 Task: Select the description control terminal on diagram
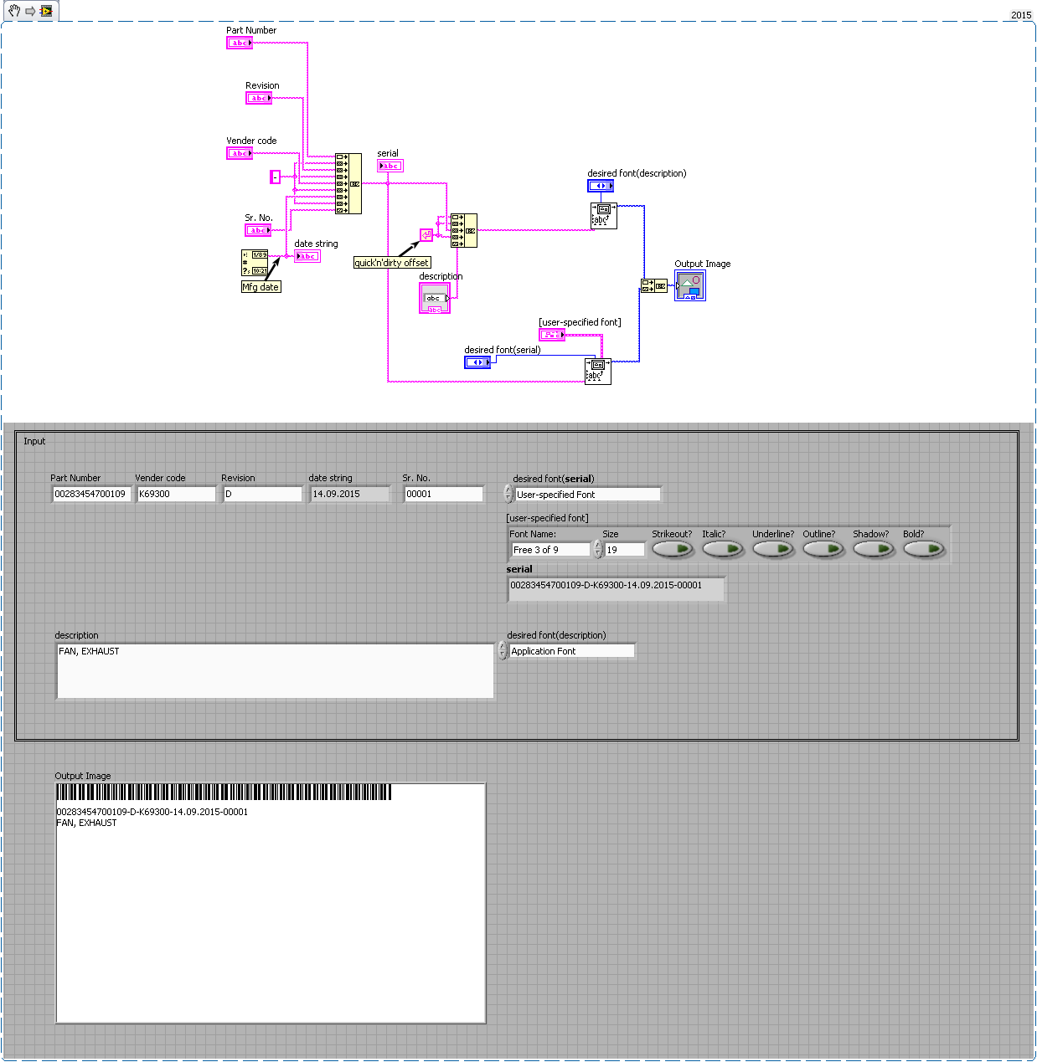click(x=435, y=298)
